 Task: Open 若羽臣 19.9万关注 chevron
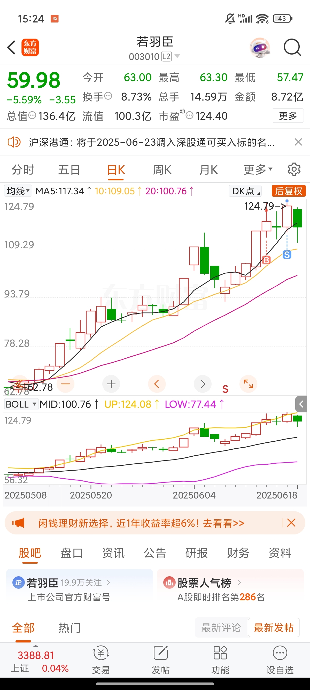108,582
